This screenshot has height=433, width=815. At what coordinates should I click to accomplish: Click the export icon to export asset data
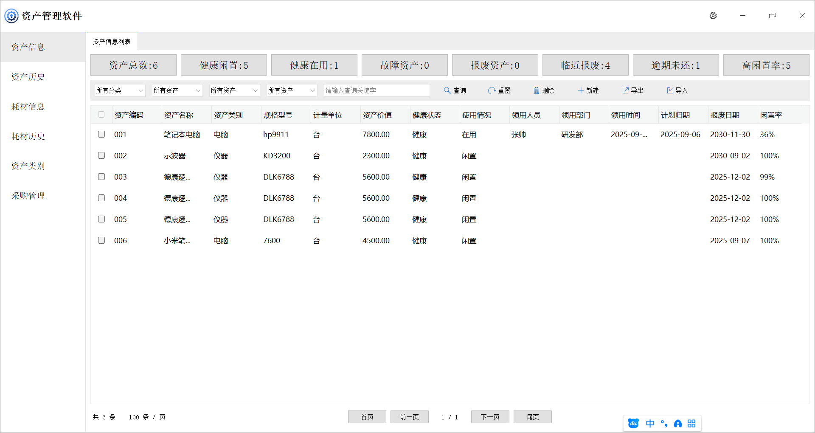tap(625, 90)
